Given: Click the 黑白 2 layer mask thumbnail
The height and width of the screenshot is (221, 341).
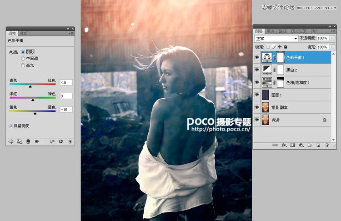Looking at the screenshot, I should coord(281,70).
